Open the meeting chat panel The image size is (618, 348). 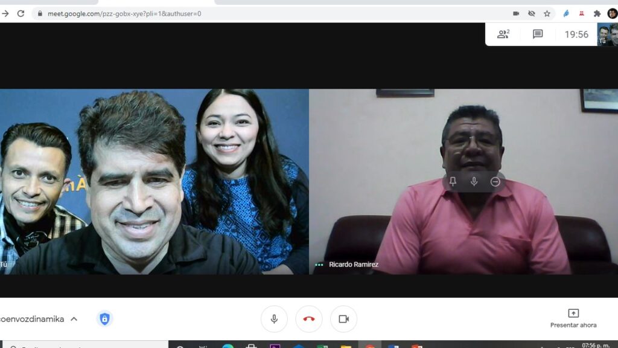(538, 34)
